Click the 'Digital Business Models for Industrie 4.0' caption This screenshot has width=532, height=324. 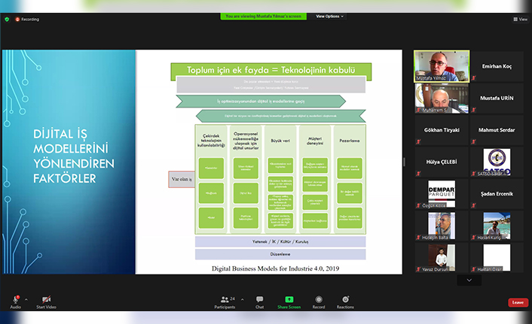(x=276, y=268)
